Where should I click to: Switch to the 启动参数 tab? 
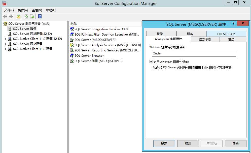[x=205, y=39]
